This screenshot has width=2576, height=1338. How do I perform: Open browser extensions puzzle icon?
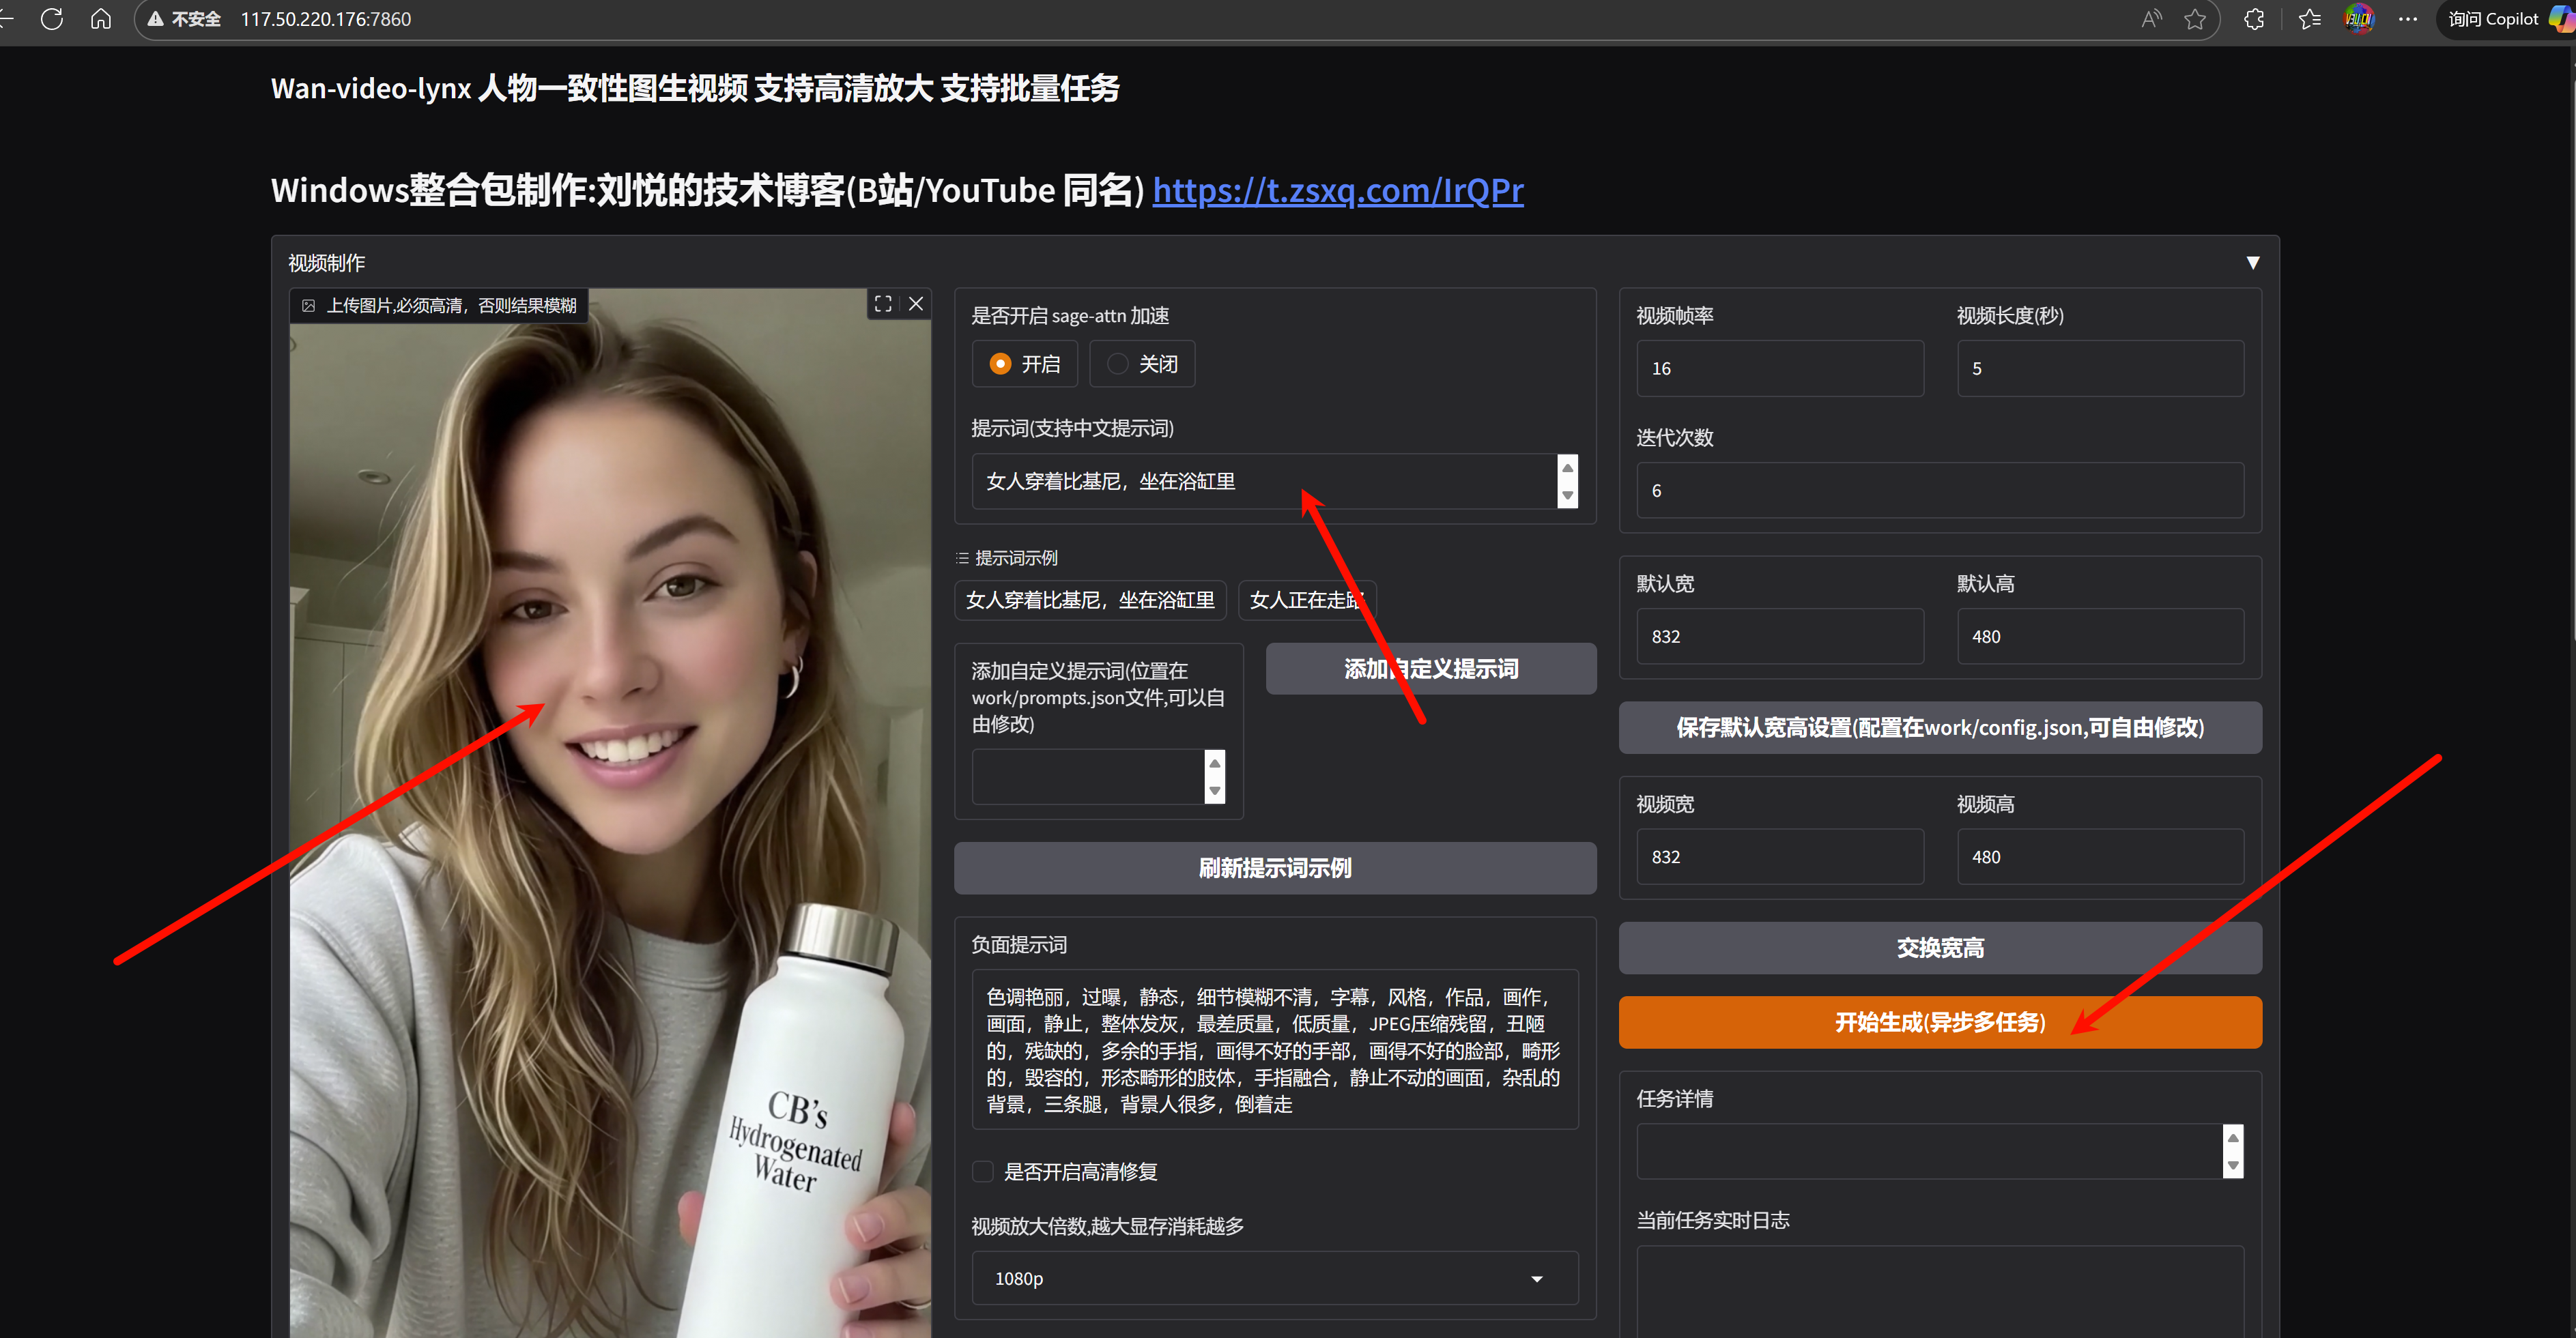pos(2254,19)
